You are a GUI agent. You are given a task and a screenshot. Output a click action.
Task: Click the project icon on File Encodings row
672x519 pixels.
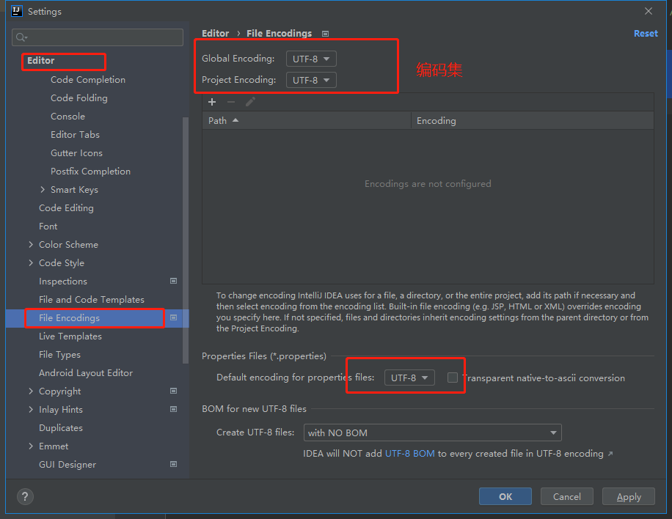point(174,317)
